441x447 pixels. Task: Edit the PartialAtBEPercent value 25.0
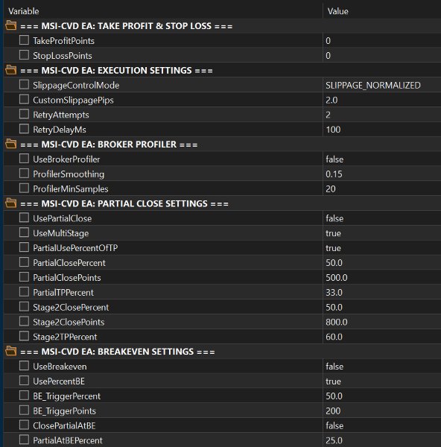[334, 440]
